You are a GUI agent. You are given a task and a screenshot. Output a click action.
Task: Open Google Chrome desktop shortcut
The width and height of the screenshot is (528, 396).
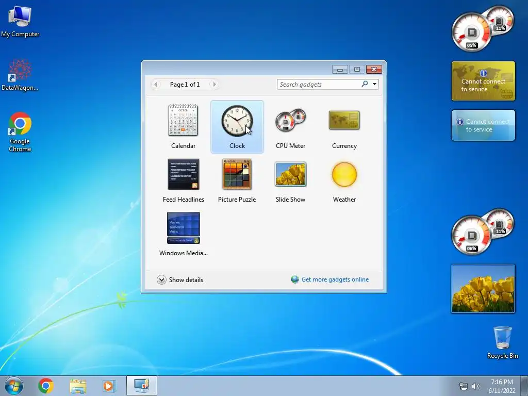20,132
